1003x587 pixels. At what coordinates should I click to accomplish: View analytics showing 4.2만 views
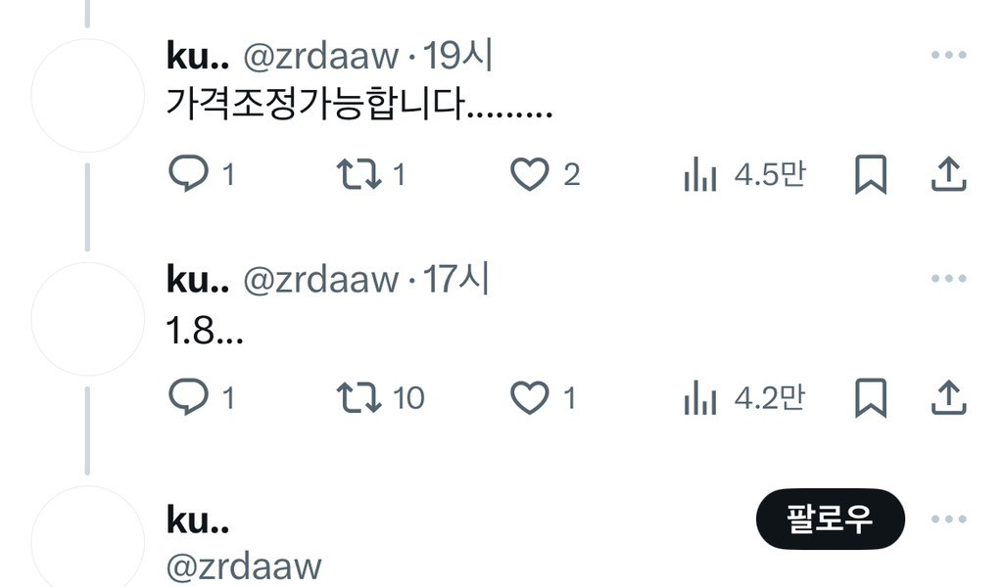(x=744, y=397)
